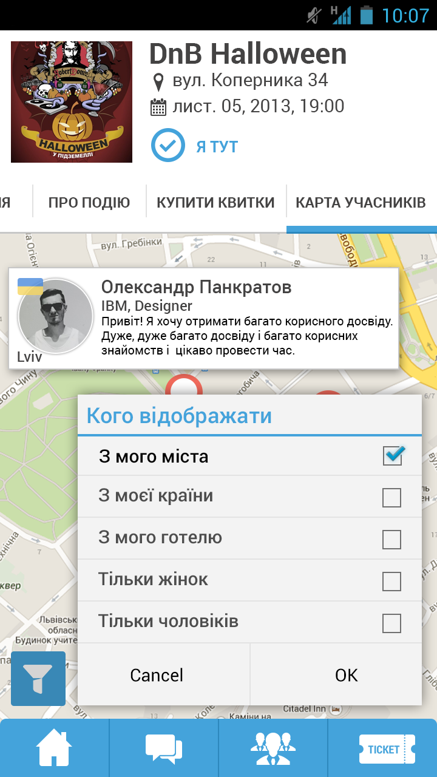Tick the 'Тільки жінок' checkbox
The width and height of the screenshot is (437, 777).
point(392,581)
